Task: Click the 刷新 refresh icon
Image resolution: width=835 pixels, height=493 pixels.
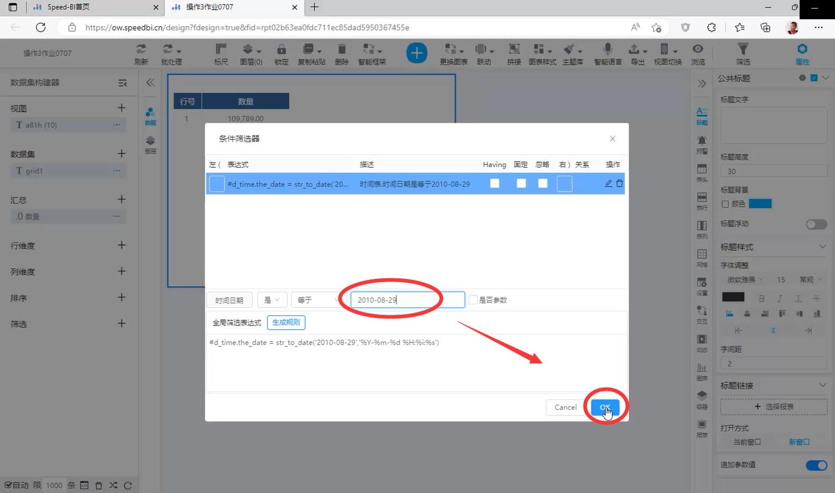Action: (x=141, y=49)
